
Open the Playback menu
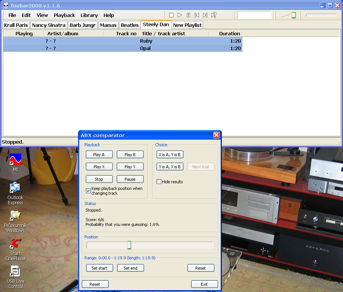tap(64, 15)
